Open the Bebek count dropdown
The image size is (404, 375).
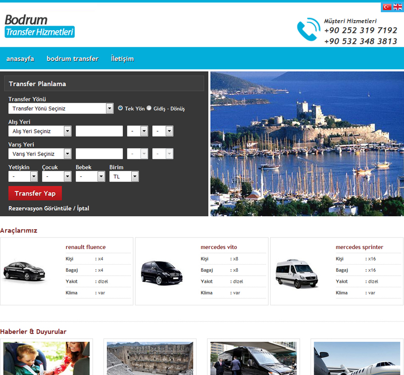pyautogui.click(x=90, y=176)
